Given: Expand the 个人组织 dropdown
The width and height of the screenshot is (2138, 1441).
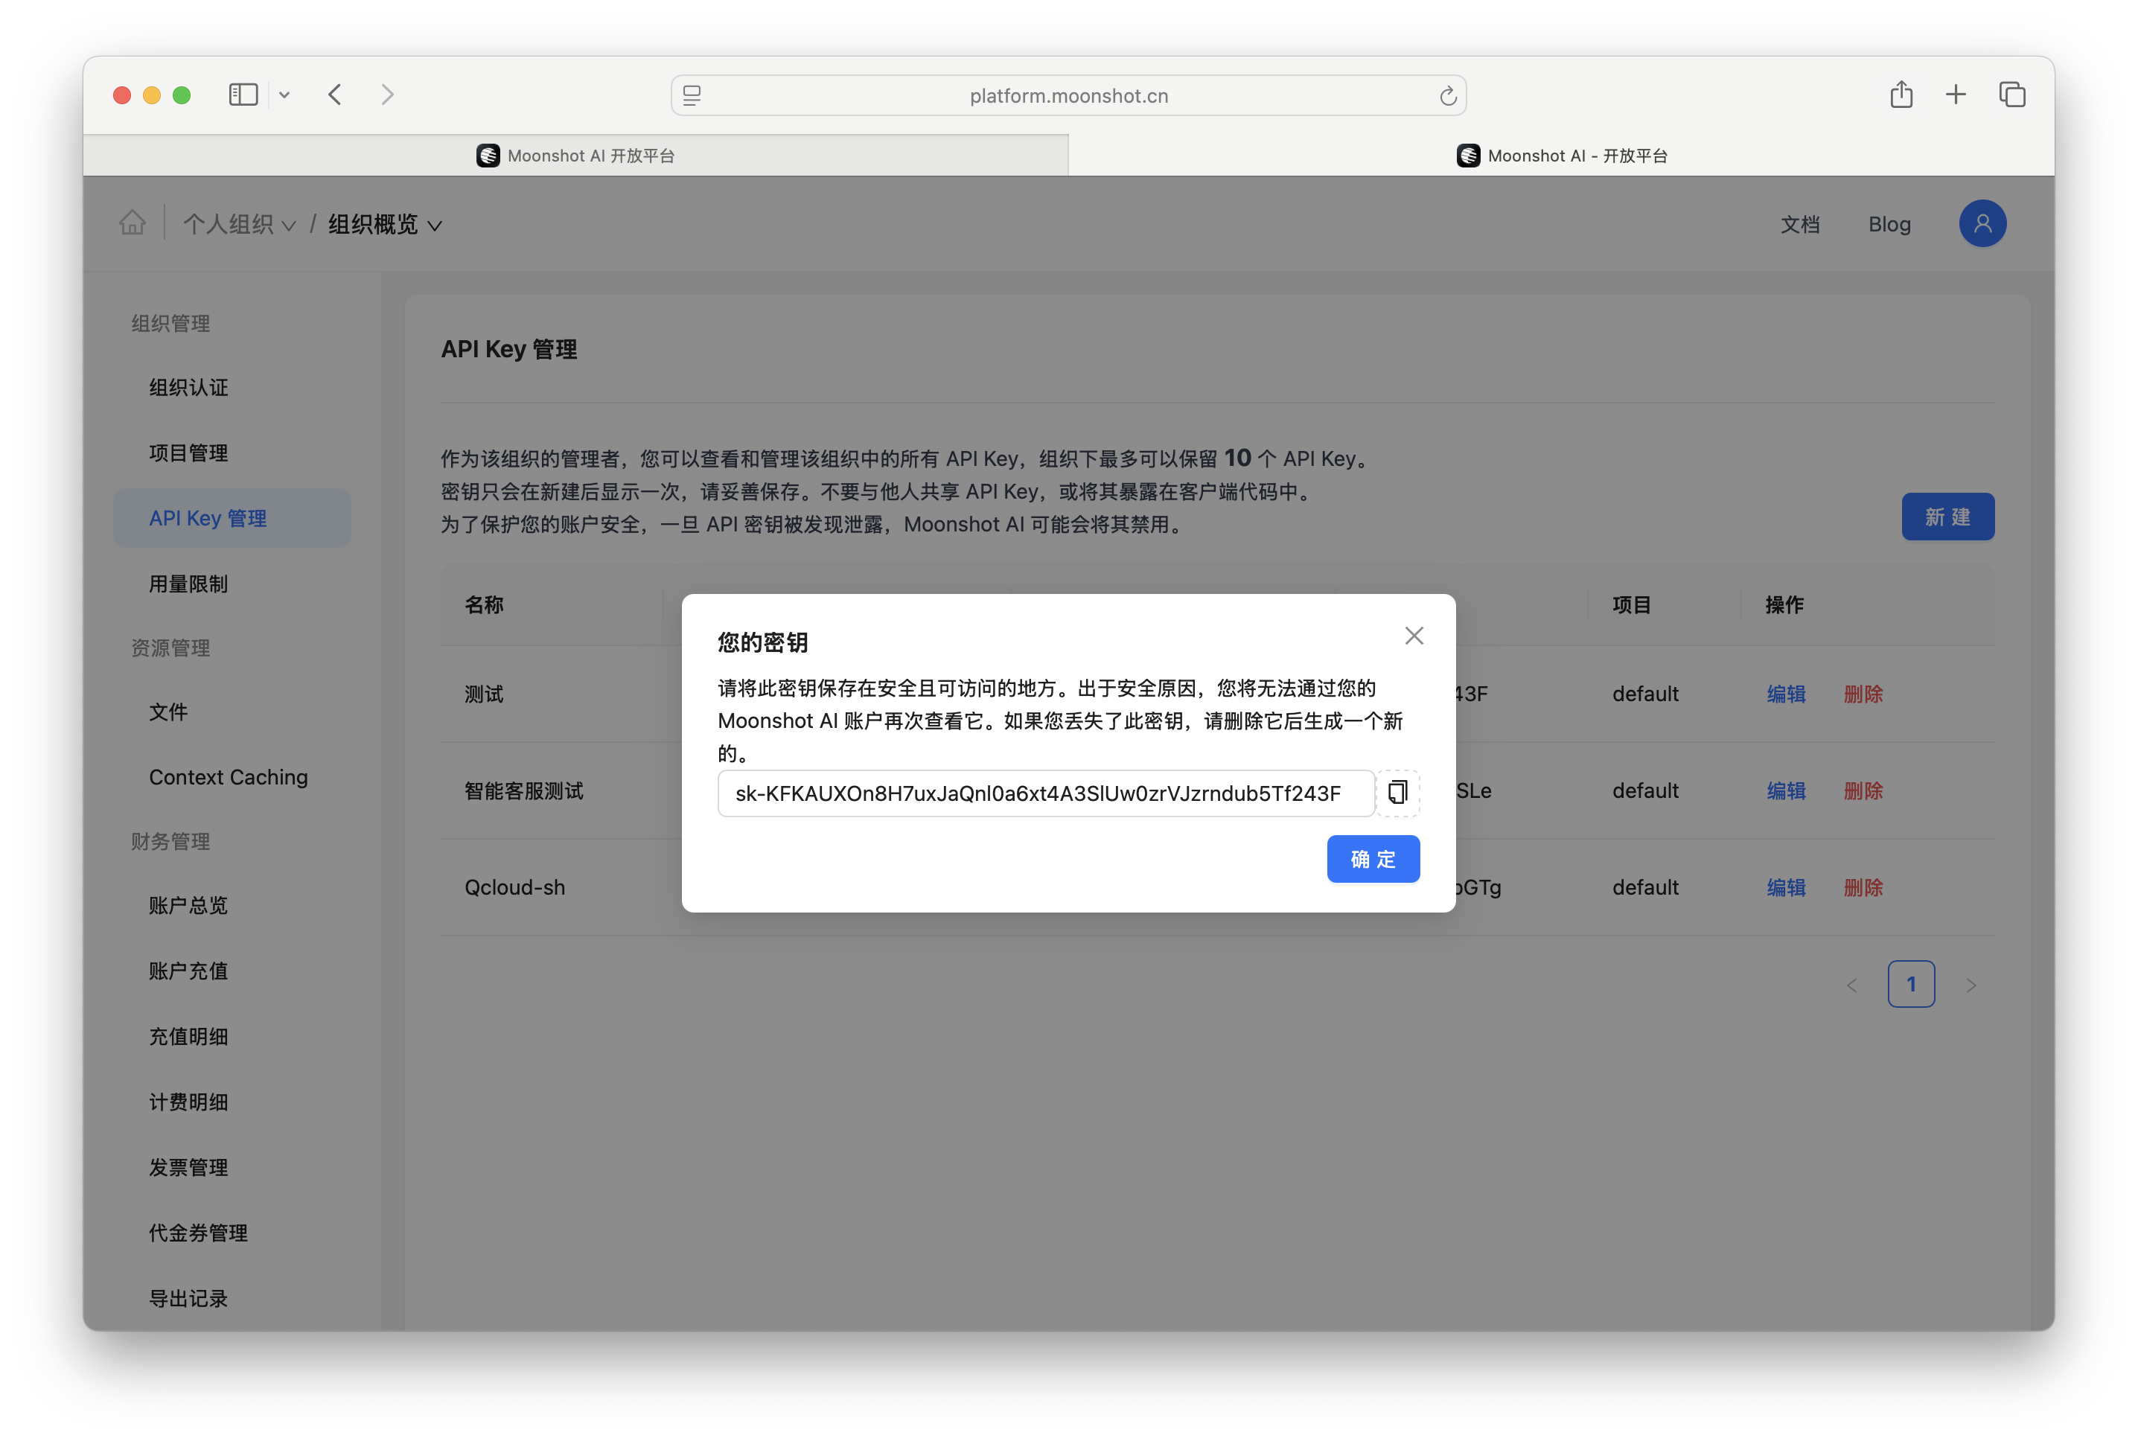Looking at the screenshot, I should click(x=239, y=224).
